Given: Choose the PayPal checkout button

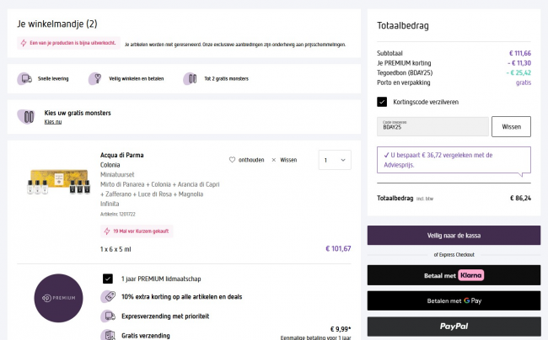Looking at the screenshot, I should pos(454,327).
